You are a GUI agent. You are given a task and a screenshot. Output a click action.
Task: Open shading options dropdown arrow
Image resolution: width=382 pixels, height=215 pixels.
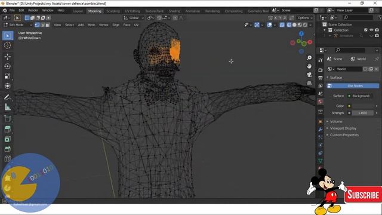(310, 25)
